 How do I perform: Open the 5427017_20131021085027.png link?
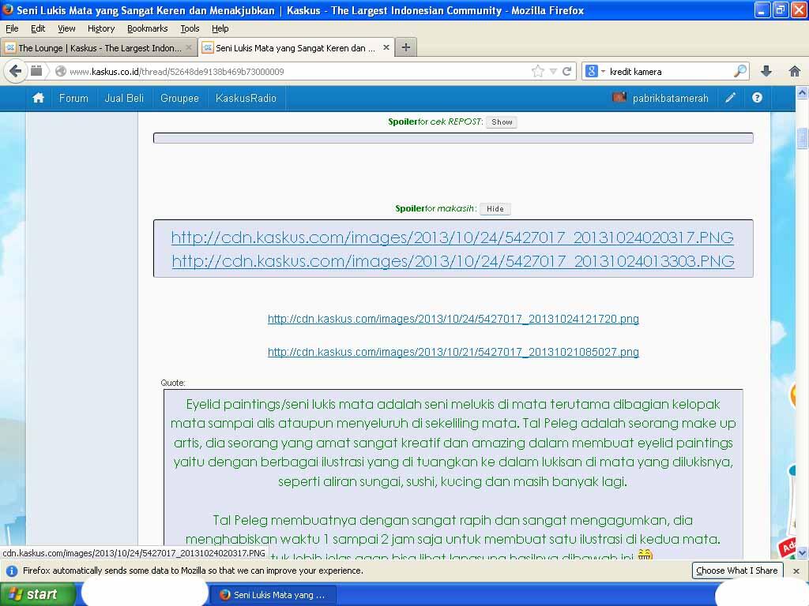(x=453, y=352)
